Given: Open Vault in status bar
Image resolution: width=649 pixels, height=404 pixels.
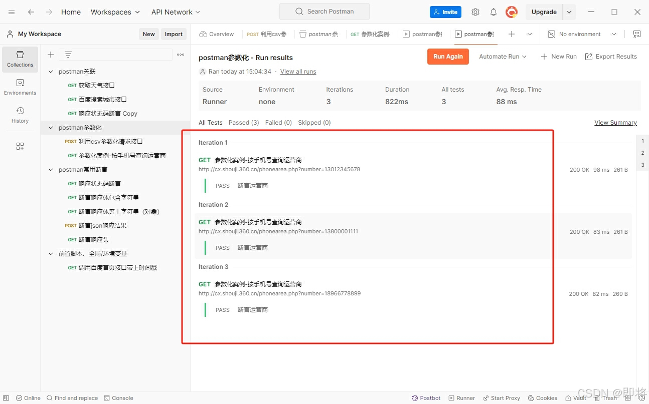Looking at the screenshot, I should pyautogui.click(x=576, y=398).
